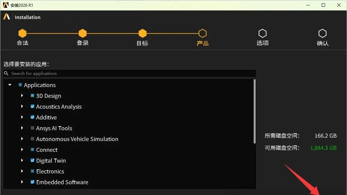Select the Digital Twin row label
Screen dimensions: 347x195
coord(51,161)
